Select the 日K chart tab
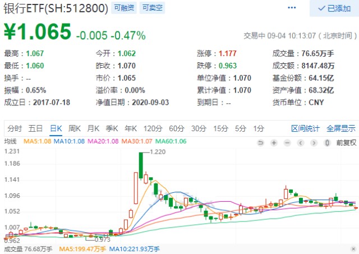 (56, 128)
